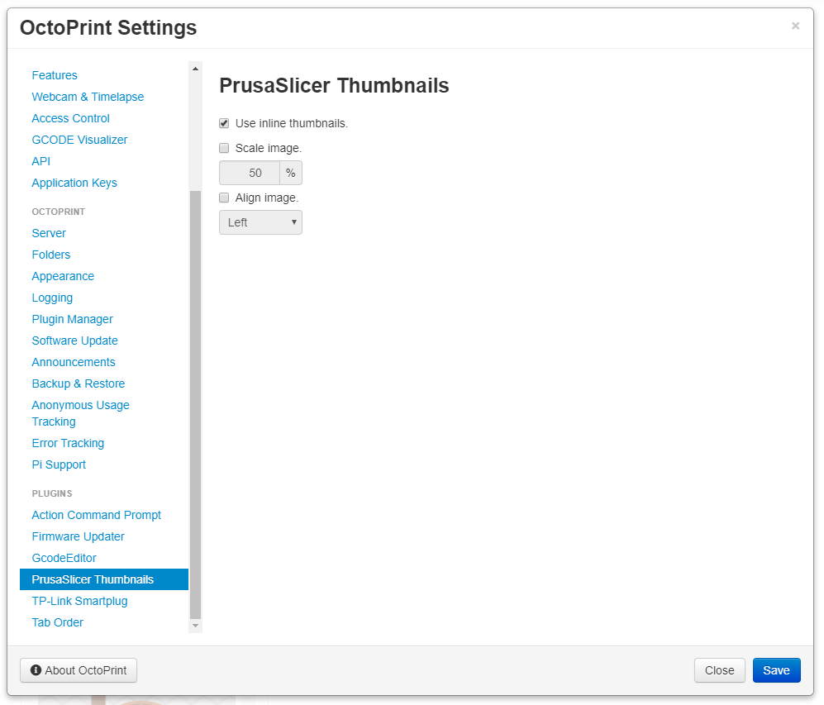Image resolution: width=824 pixels, height=705 pixels.
Task: Click the scale percentage input field
Action: pyautogui.click(x=250, y=172)
